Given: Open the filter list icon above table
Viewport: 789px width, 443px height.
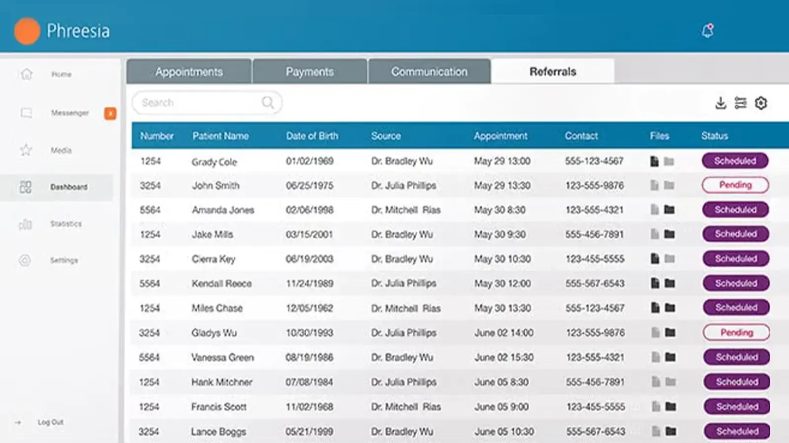Looking at the screenshot, I should click(x=740, y=103).
